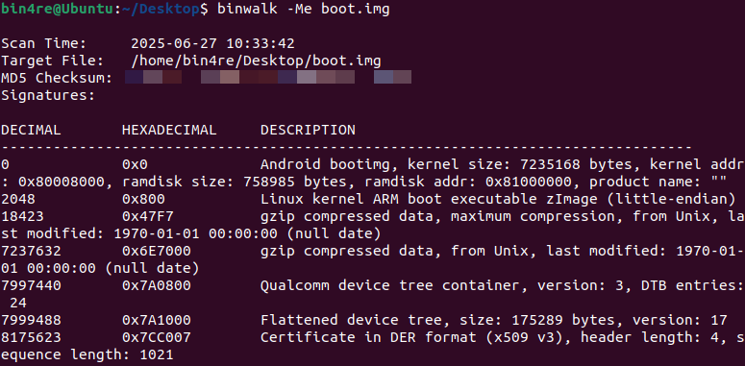Click the HEXADECIMAL column header
Screen dimensions: 745x366
point(169,130)
